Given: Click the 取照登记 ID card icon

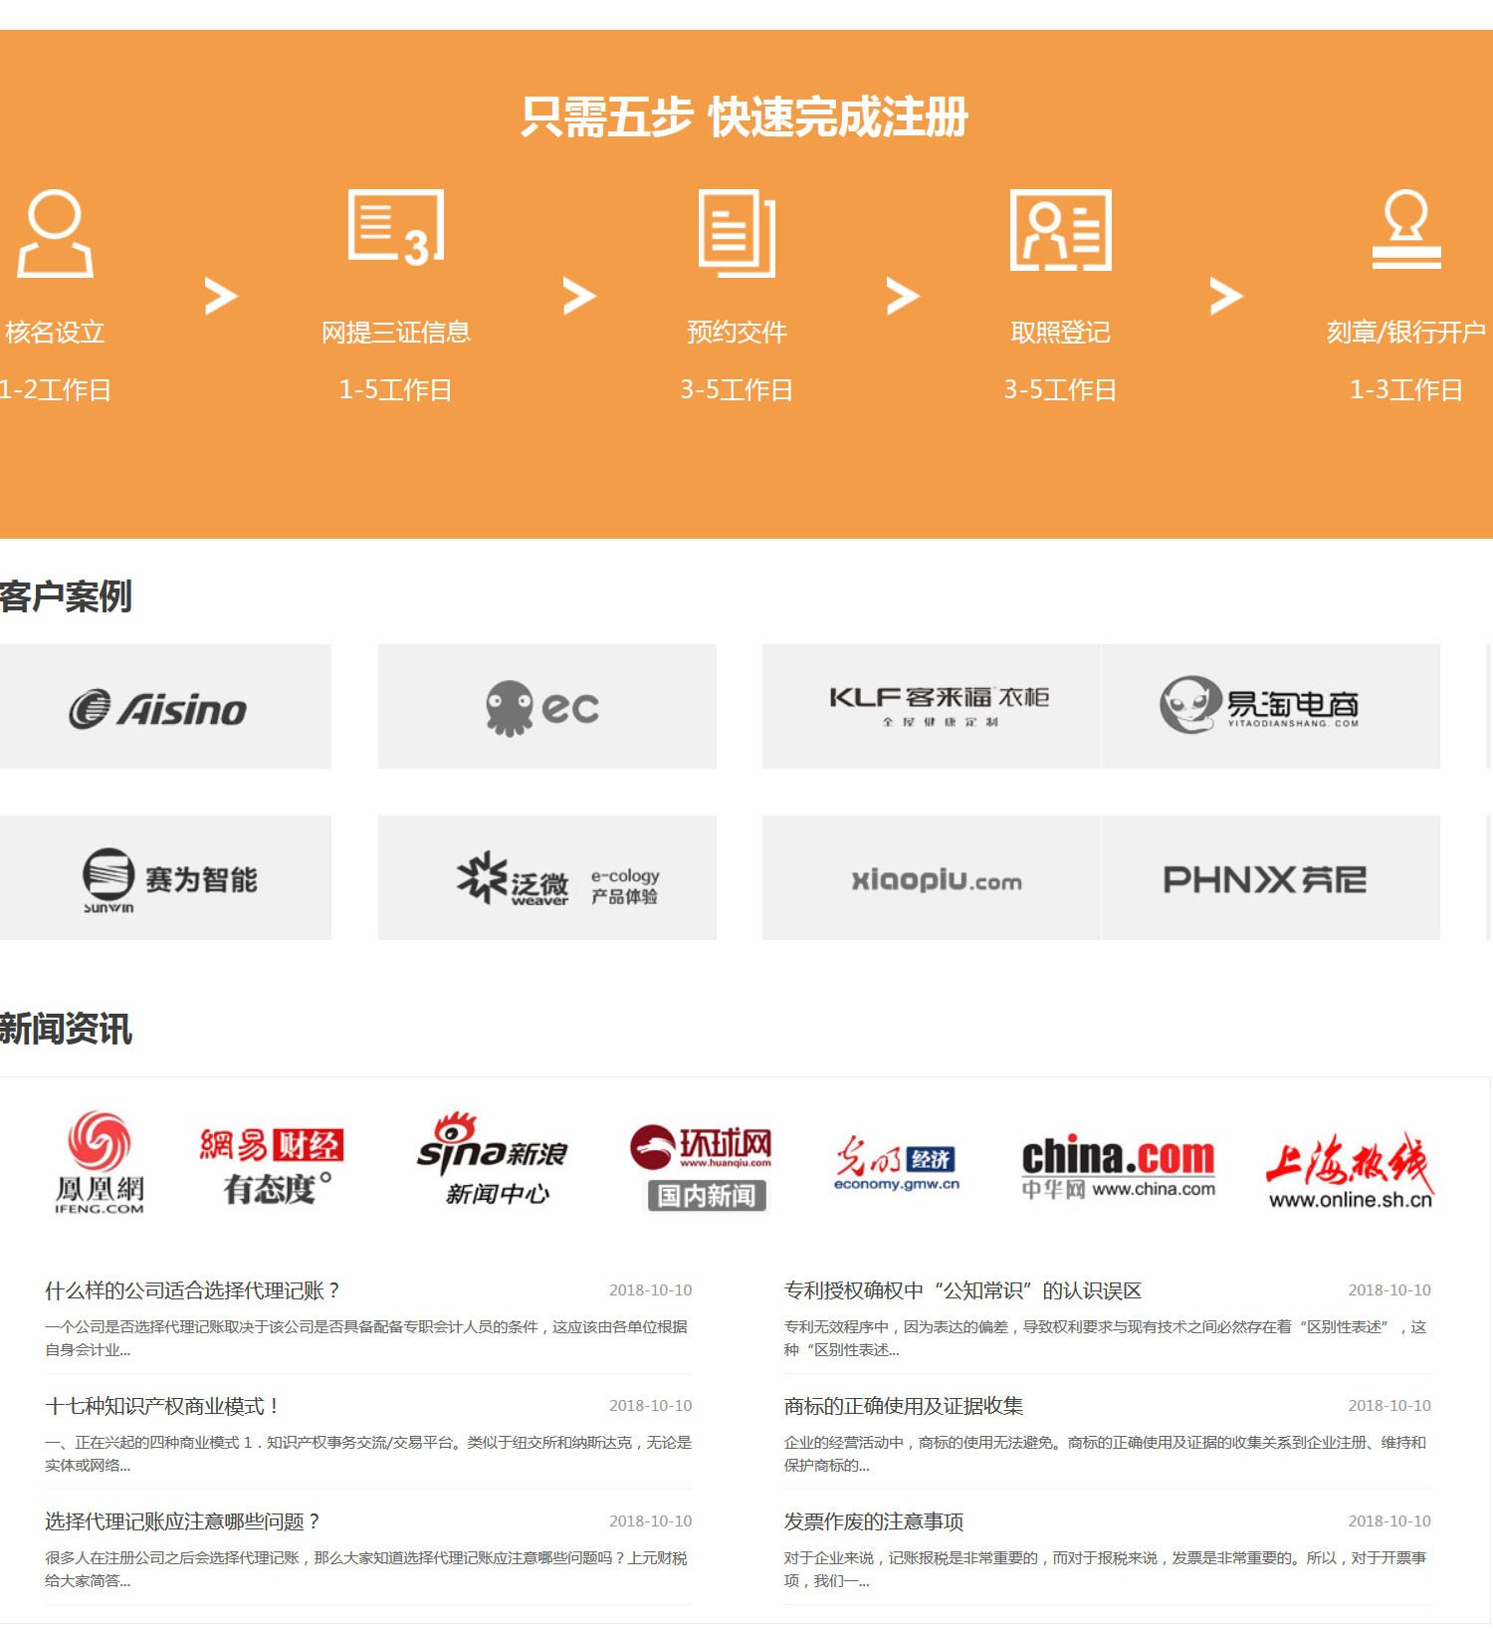Looking at the screenshot, I should click(1061, 230).
